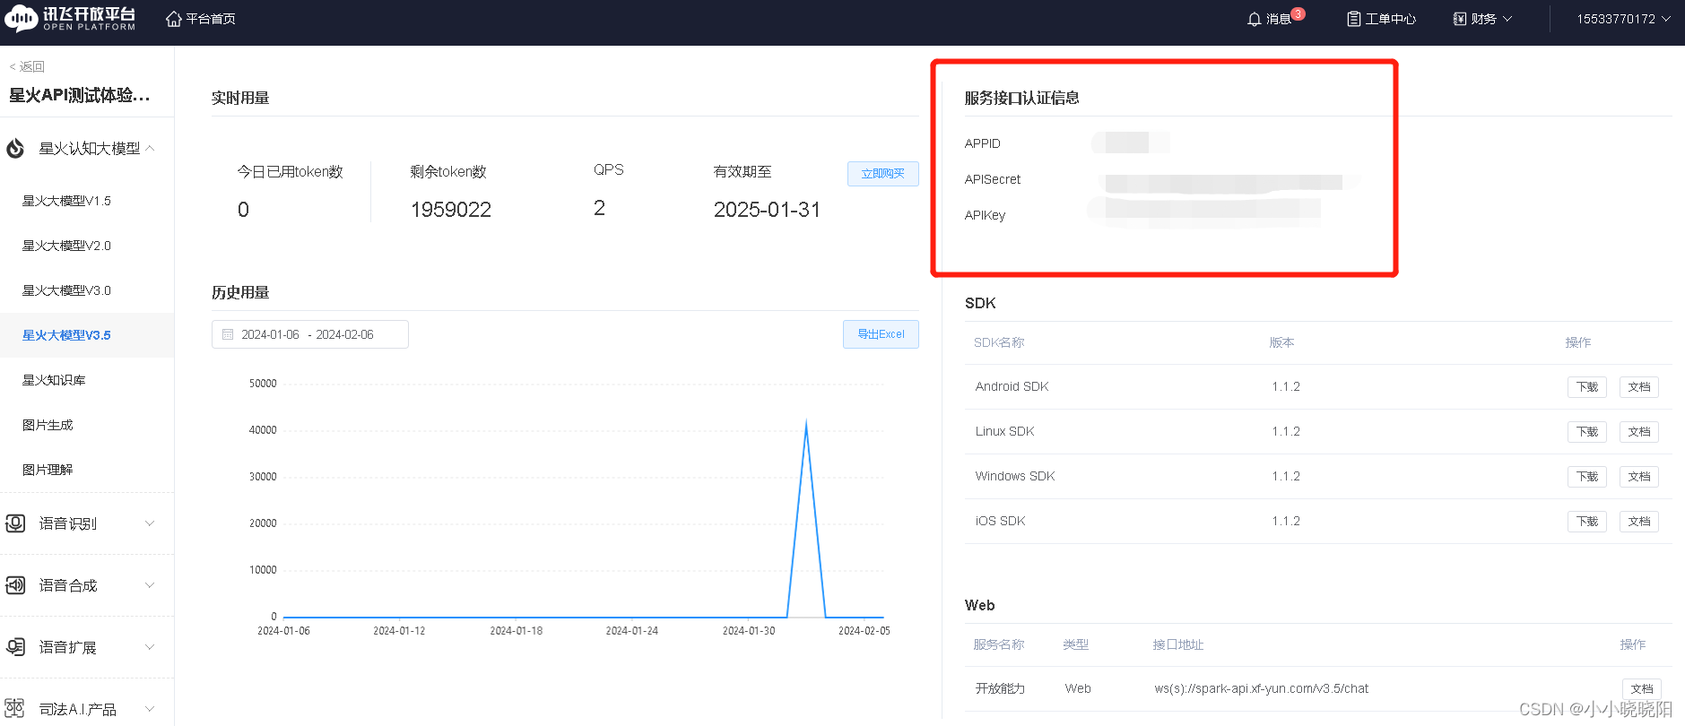Click the end date 2024-02-06 field

point(345,334)
